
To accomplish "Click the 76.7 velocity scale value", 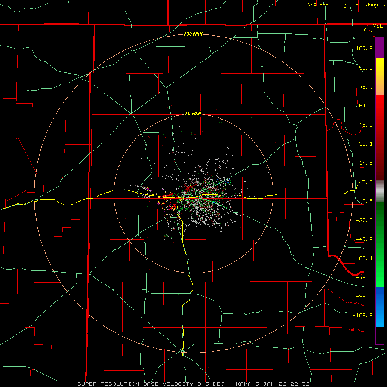I will pos(366,86).
